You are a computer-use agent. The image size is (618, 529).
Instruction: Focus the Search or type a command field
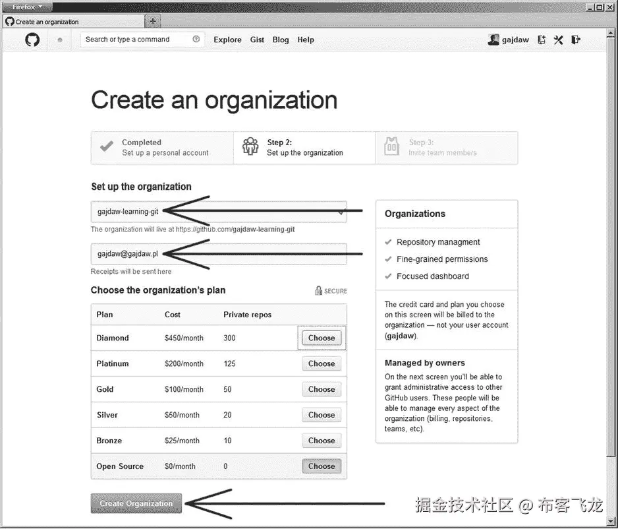pyautogui.click(x=142, y=40)
